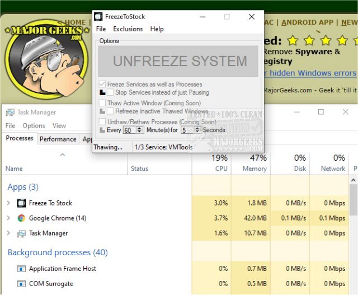Viewport: 358px width, 295px height.
Task: Switch to the Performance tab
Action: point(58,139)
